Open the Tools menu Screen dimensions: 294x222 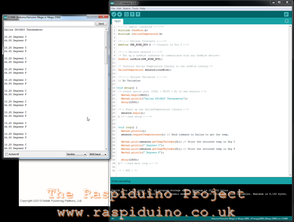tap(135, 8)
